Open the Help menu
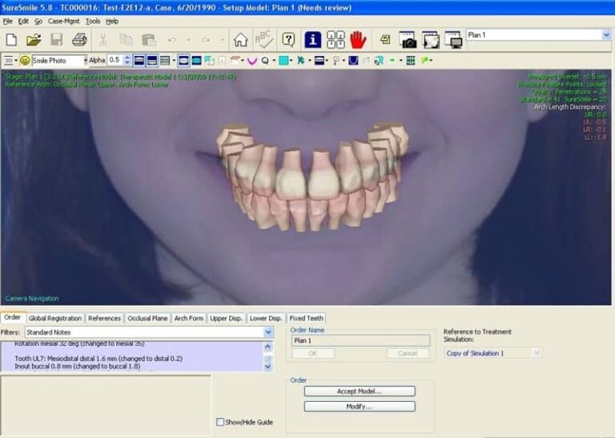The image size is (615, 438). coord(112,21)
